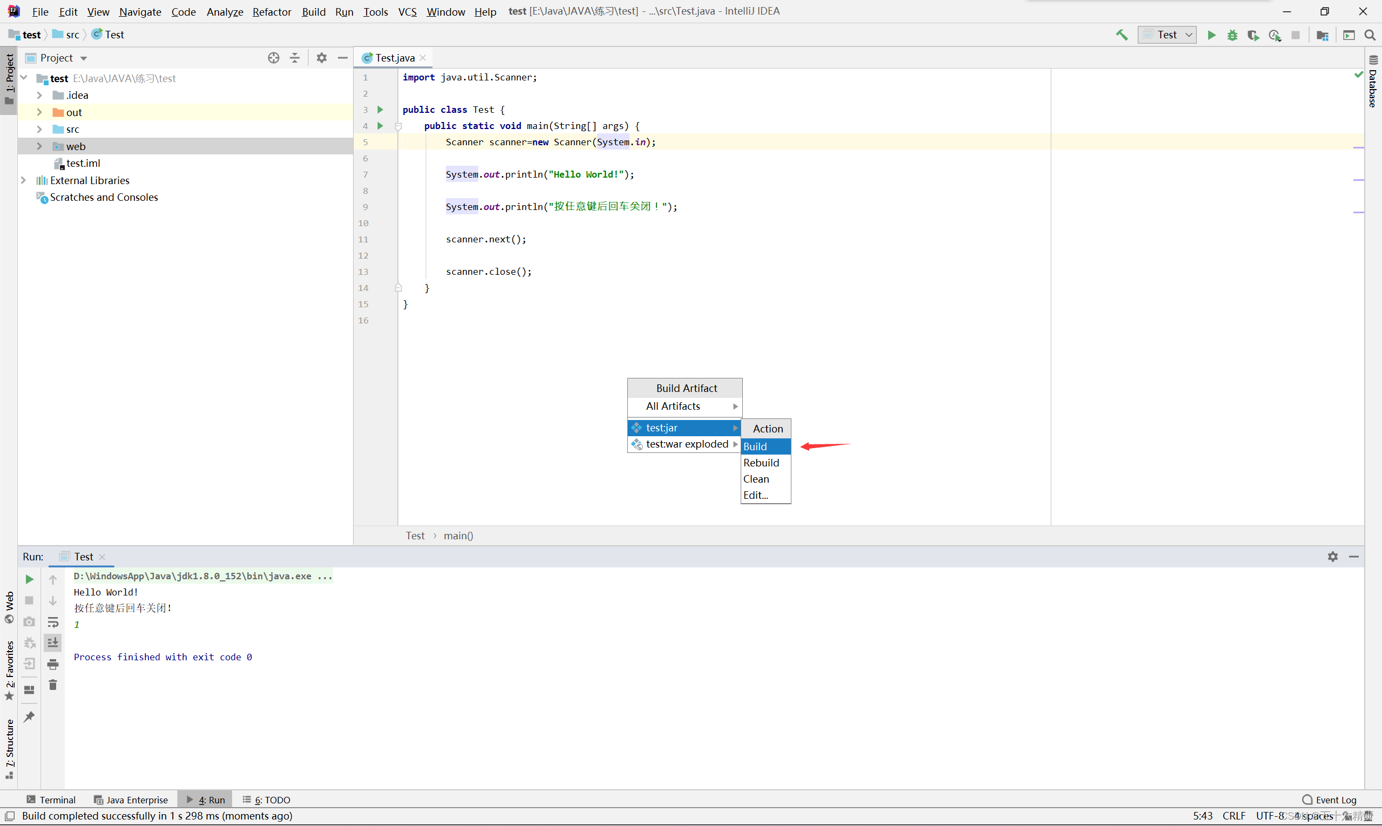
Task: Toggle scroll to end in console
Action: [x=53, y=643]
